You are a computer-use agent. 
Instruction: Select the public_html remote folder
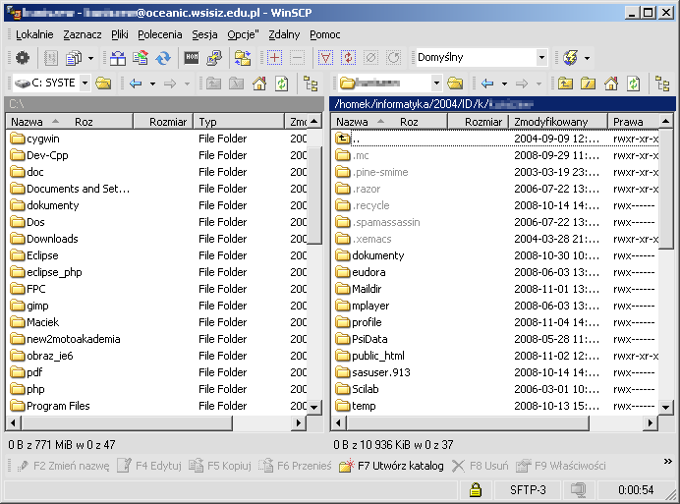point(369,356)
